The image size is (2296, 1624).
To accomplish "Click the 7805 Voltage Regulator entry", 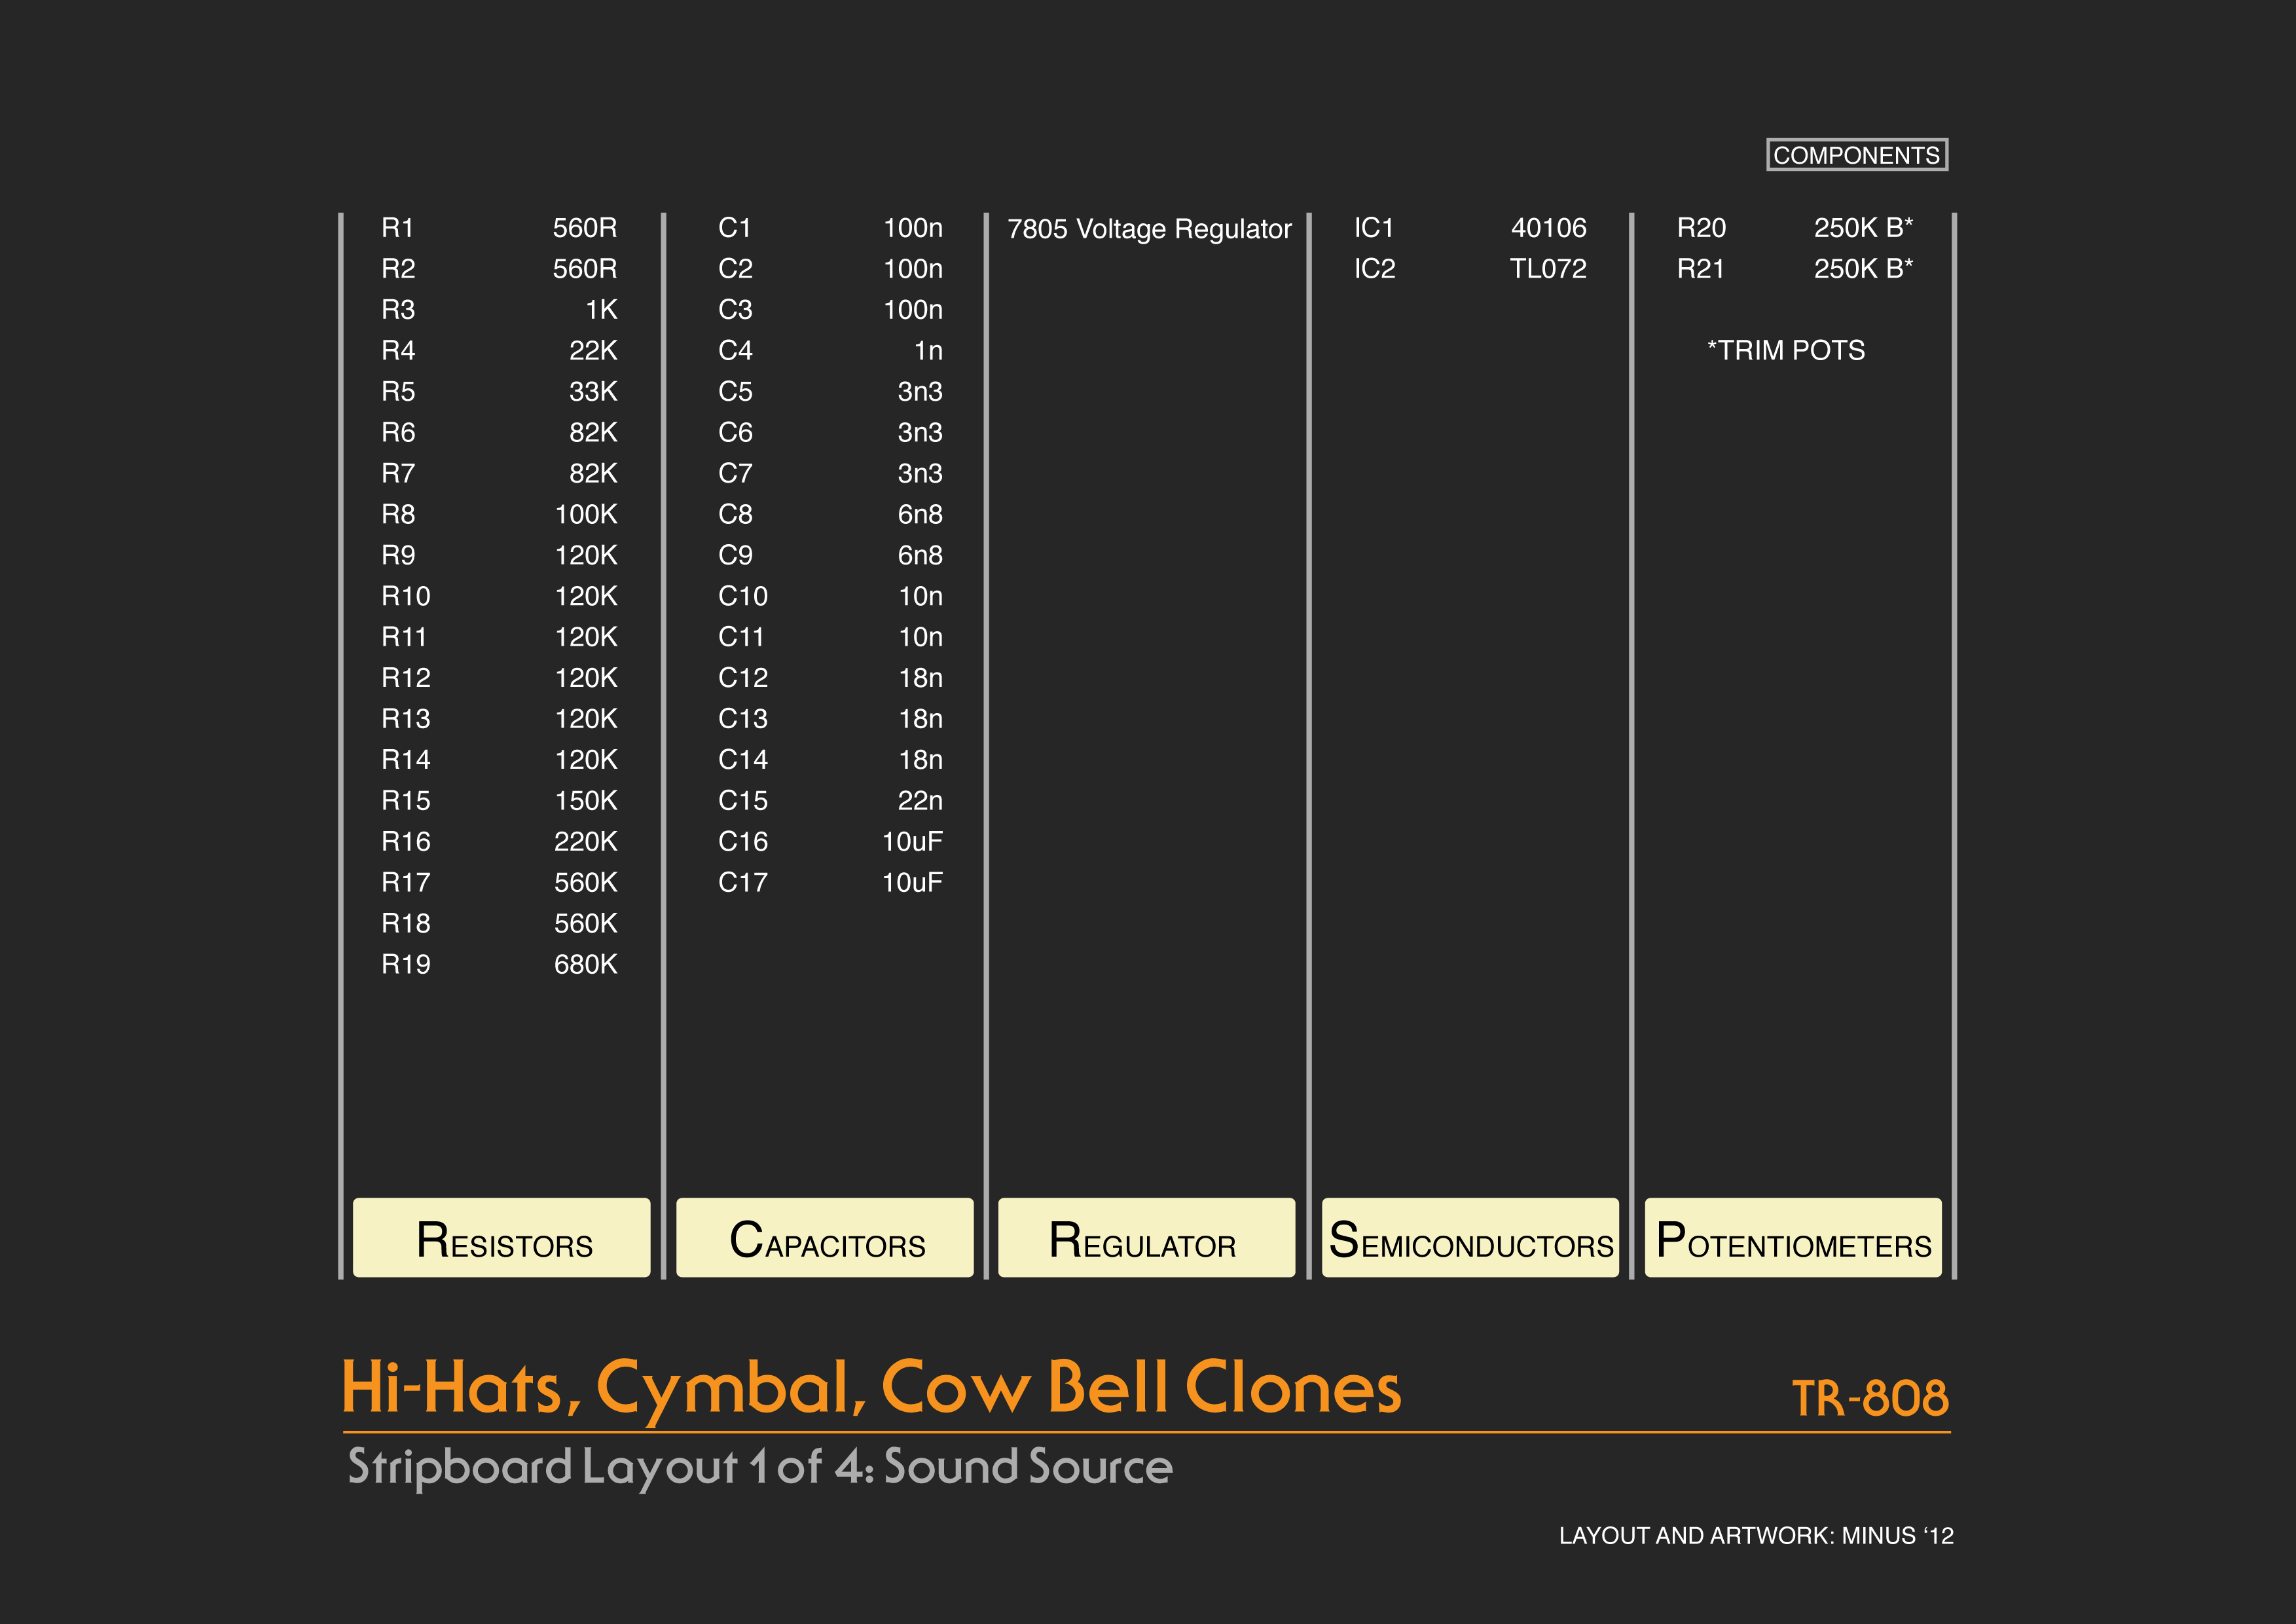I will click(x=1149, y=229).
